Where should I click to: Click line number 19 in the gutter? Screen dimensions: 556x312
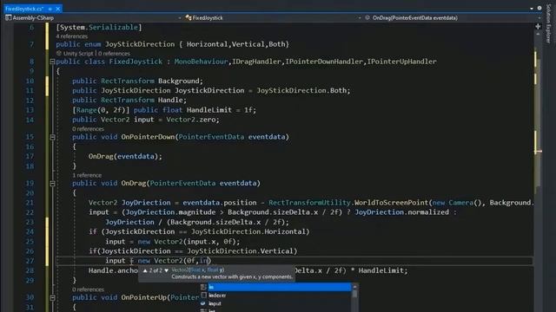pyautogui.click(x=30, y=183)
